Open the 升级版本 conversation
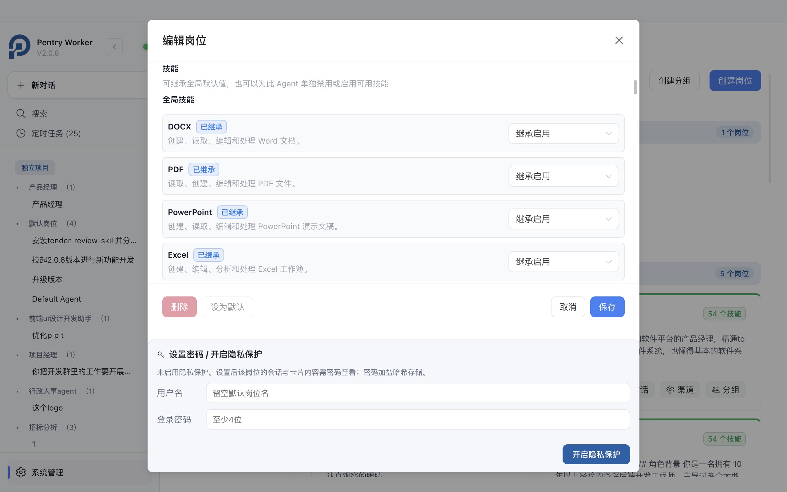This screenshot has width=787, height=492. pos(47,280)
